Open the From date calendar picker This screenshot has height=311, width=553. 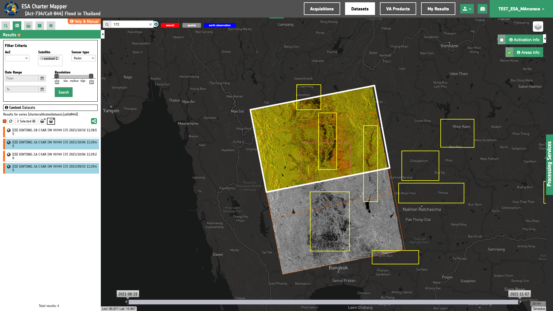coord(42,78)
